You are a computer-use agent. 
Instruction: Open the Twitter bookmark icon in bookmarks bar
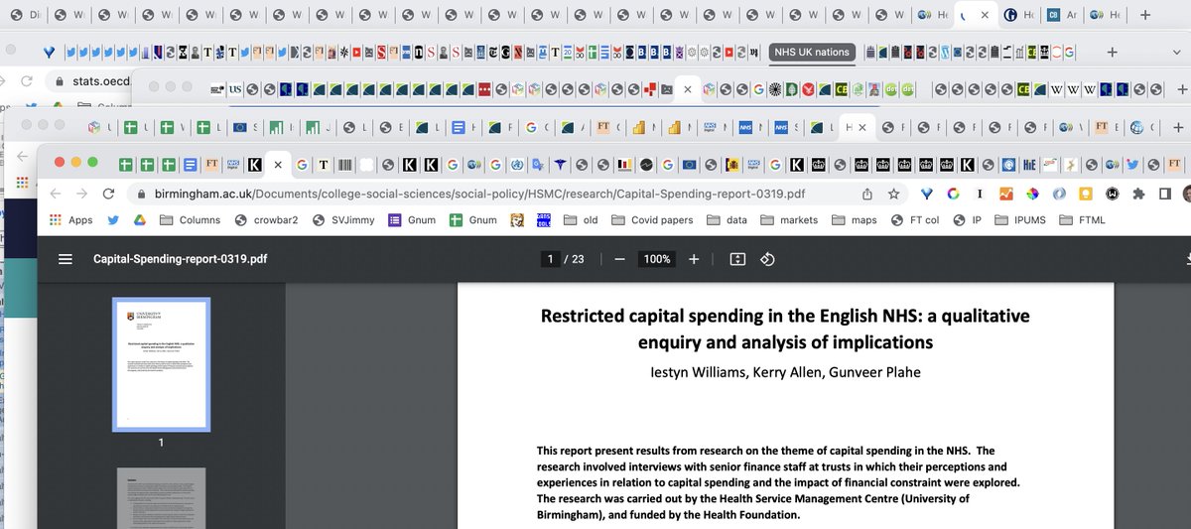click(x=113, y=220)
